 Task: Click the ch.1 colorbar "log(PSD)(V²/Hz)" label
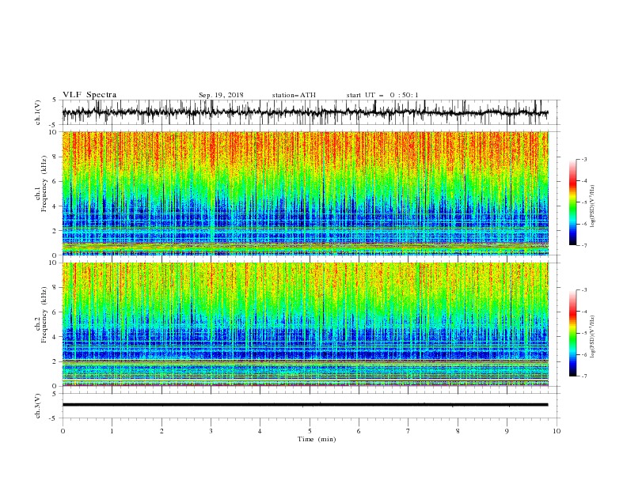tap(592, 206)
